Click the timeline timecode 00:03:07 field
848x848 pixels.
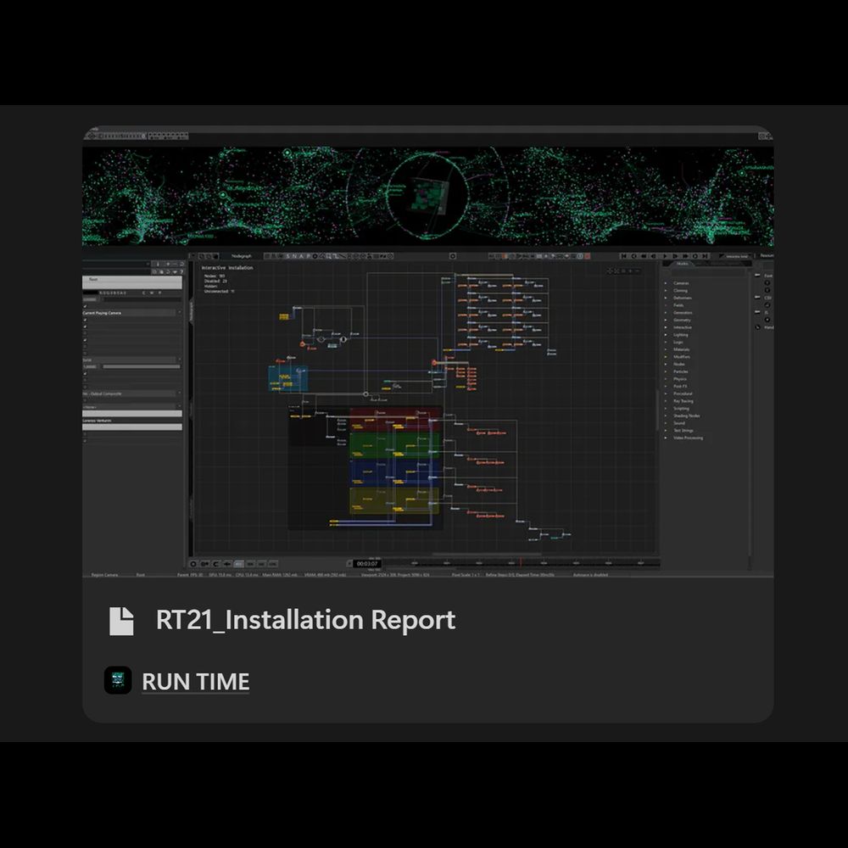(x=366, y=563)
